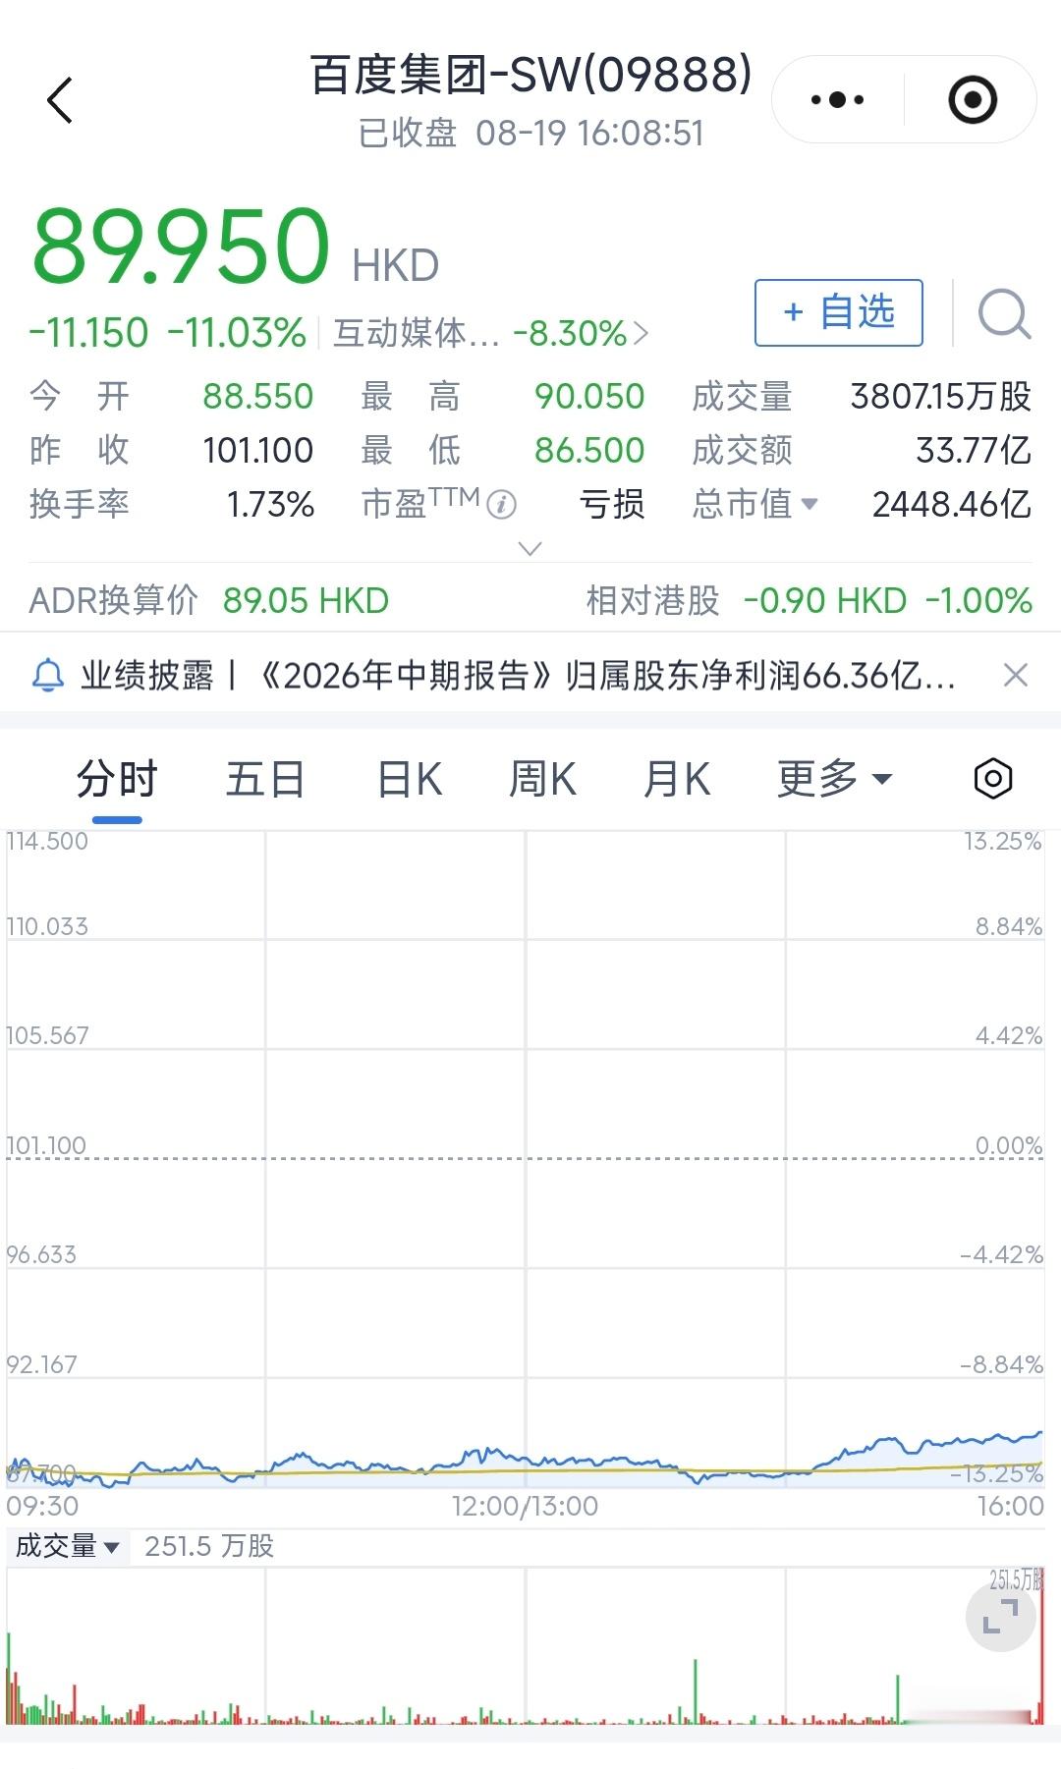The height and width of the screenshot is (1769, 1061).
Task: Open the stock search magnifier icon
Action: pos(1004,313)
